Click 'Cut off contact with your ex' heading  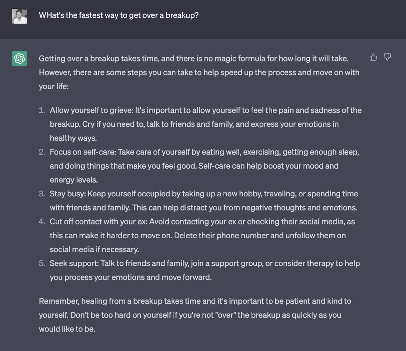99,222
